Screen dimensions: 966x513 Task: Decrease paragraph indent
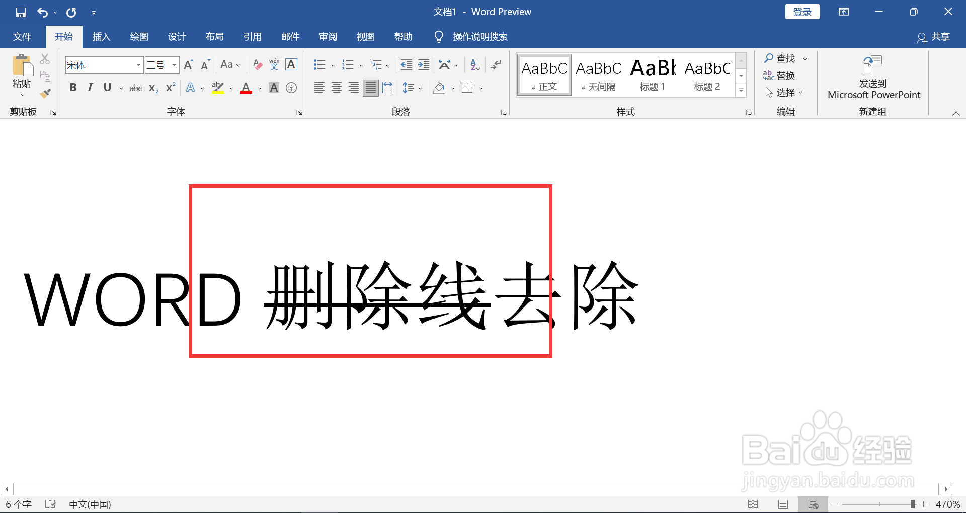[407, 65]
